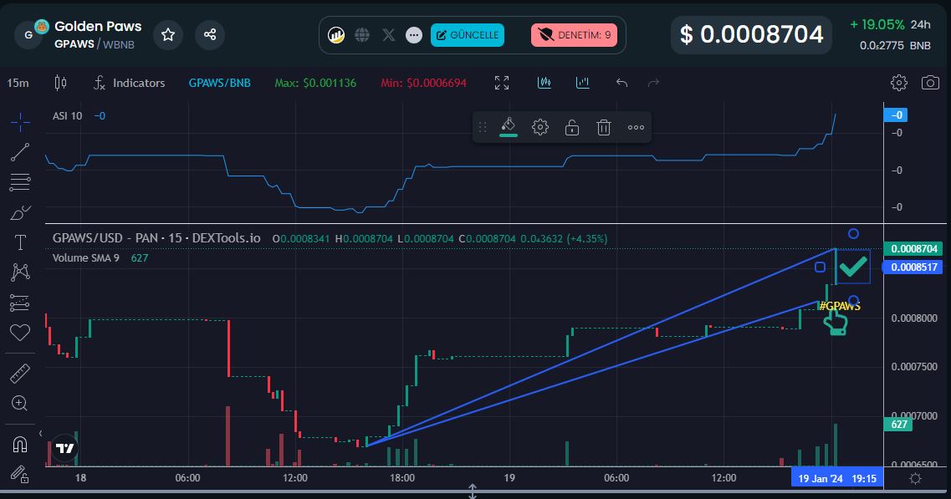Image resolution: width=951 pixels, height=499 pixels.
Task: Open the candlestick chart style selector
Action: click(61, 83)
